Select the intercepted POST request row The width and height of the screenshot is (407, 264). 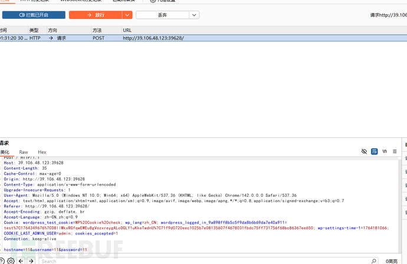point(177,38)
